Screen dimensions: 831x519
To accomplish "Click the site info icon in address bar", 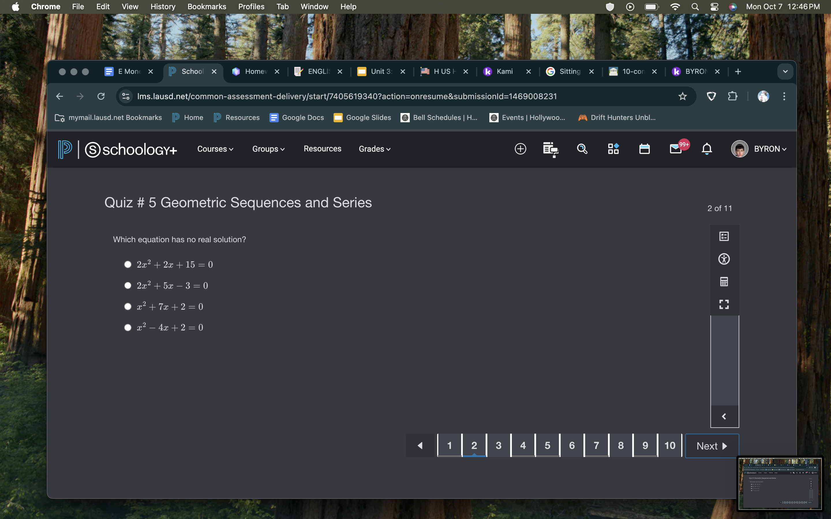I will pos(126,97).
